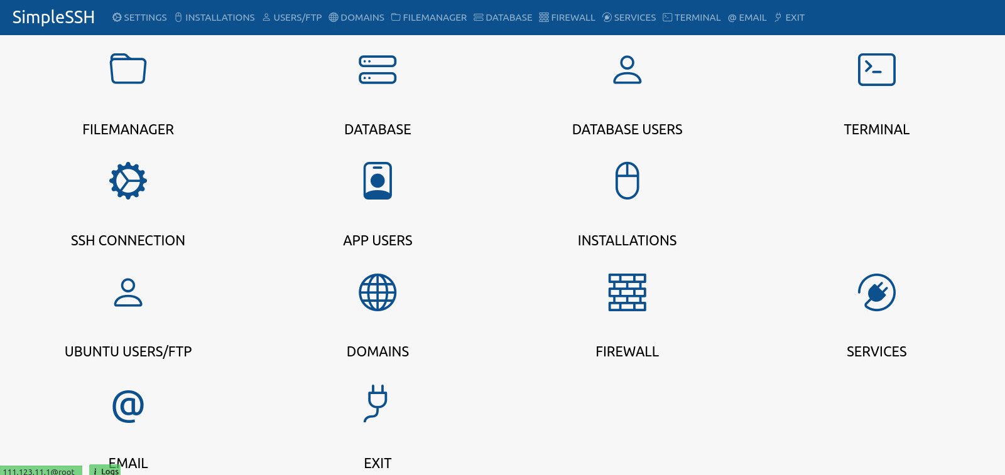Launch the Terminal prompt icon tile

[x=876, y=70]
